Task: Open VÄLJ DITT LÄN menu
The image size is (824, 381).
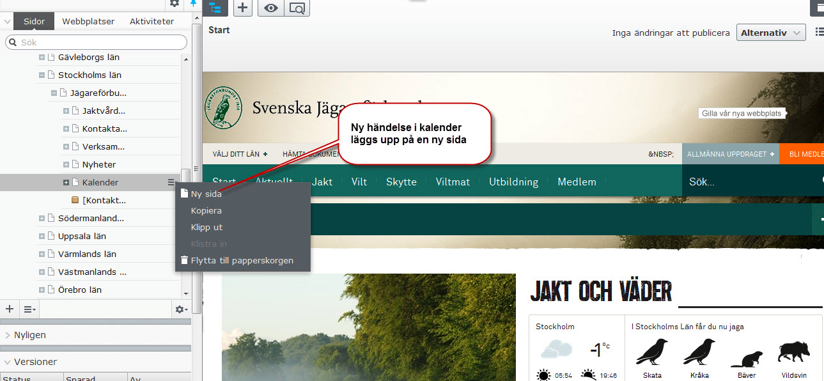Action: click(240, 154)
